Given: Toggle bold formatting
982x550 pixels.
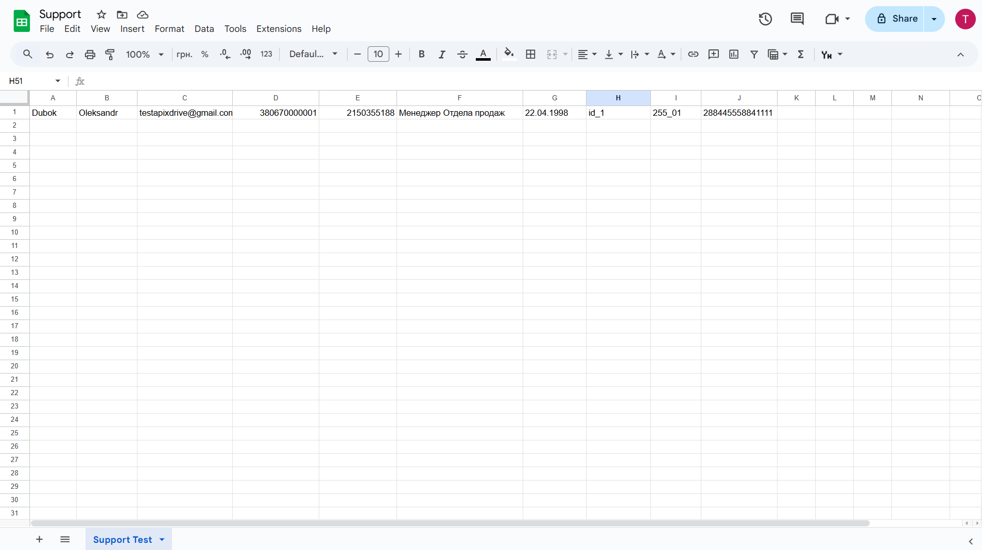Looking at the screenshot, I should (x=421, y=55).
